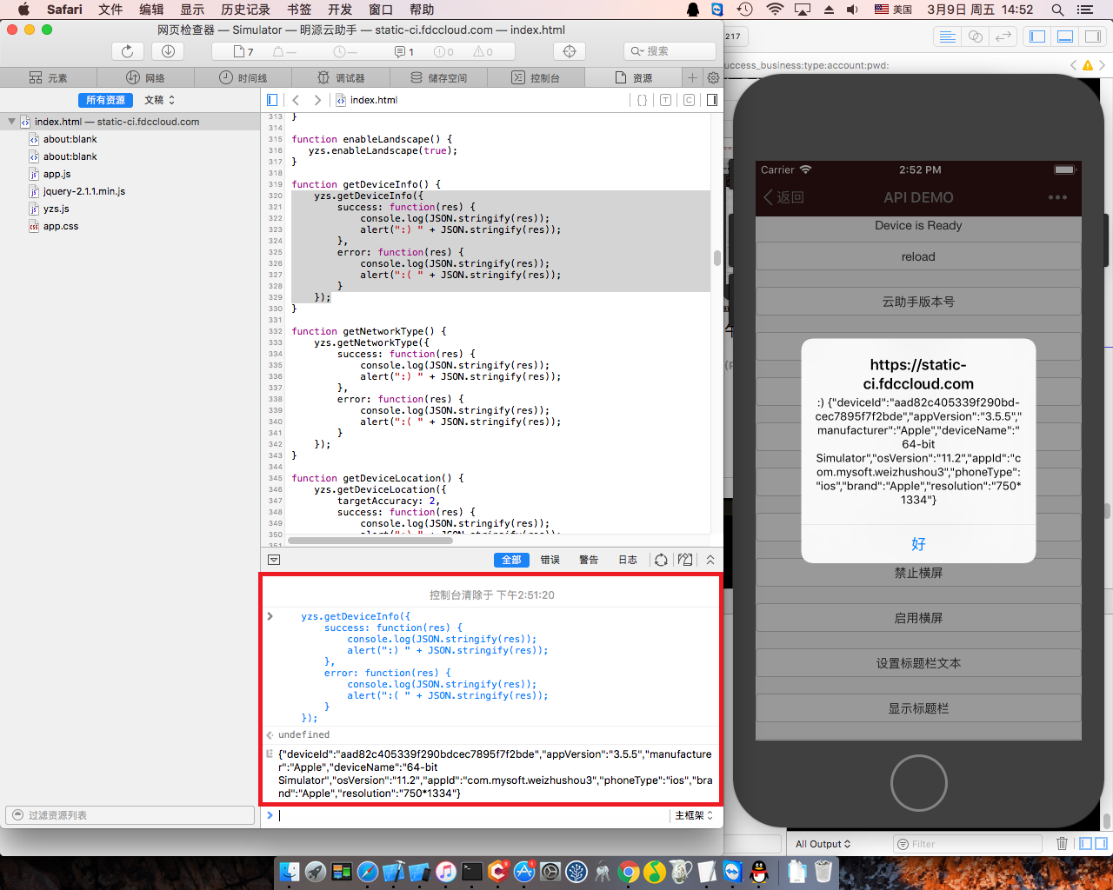Open Chrome from the Dock
1113x890 pixels.
[628, 872]
